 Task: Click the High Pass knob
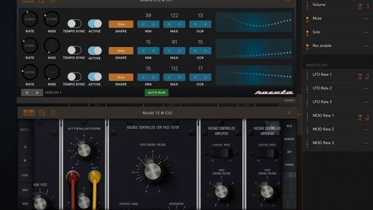tap(40, 204)
